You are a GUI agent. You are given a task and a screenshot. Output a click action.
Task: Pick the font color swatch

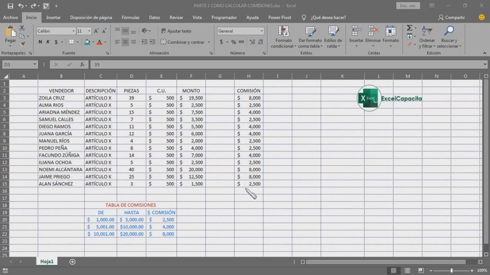point(100,42)
